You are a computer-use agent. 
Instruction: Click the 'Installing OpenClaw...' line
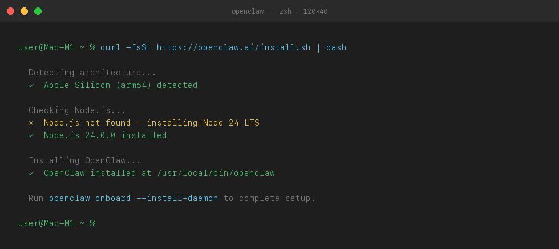pos(84,160)
